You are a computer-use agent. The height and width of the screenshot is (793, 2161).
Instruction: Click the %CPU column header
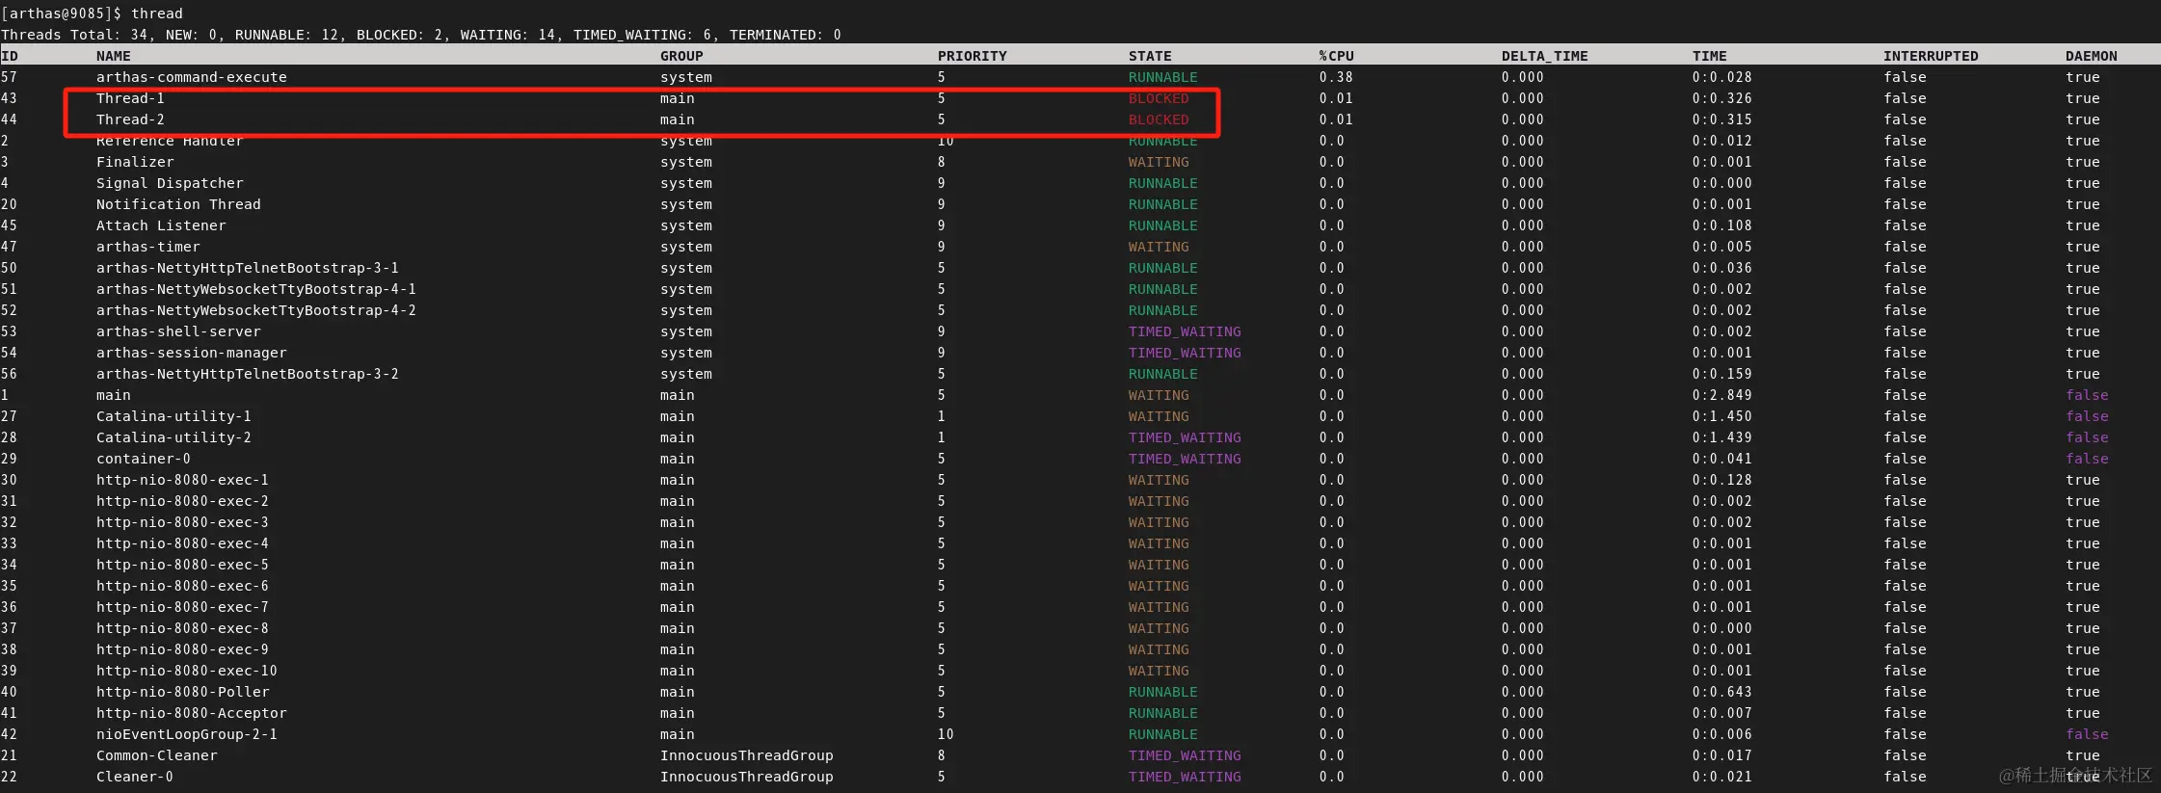1336,56
